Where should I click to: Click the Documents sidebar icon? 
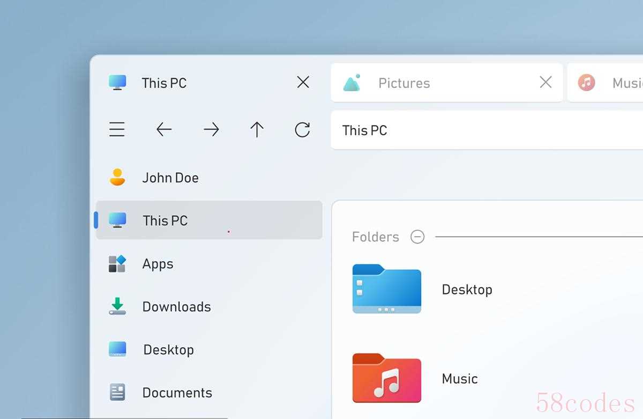(117, 392)
